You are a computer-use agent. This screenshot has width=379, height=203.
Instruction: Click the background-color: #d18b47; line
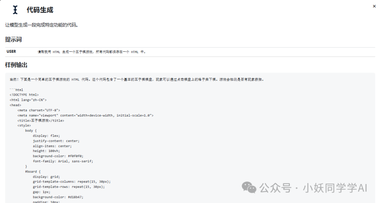pyautogui.click(x=58, y=197)
